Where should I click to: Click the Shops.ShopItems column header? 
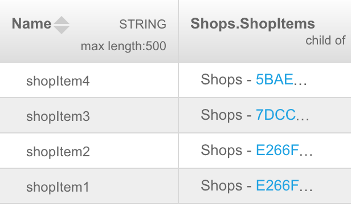252,24
